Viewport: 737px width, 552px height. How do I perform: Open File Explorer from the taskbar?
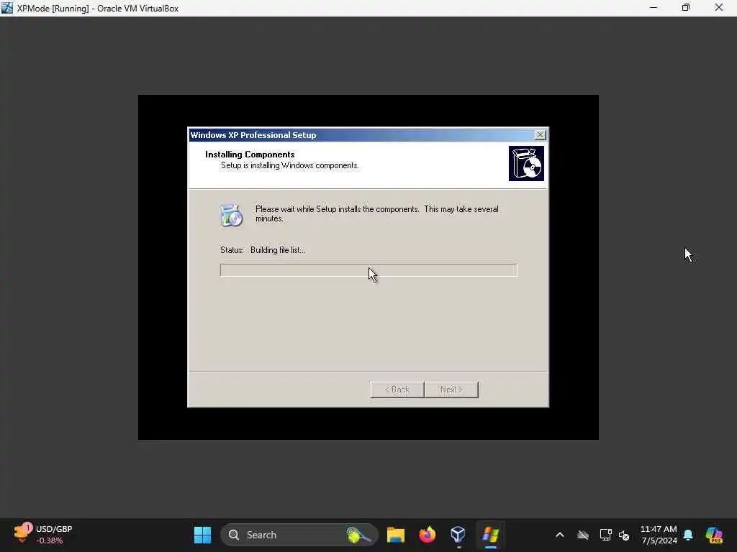396,535
